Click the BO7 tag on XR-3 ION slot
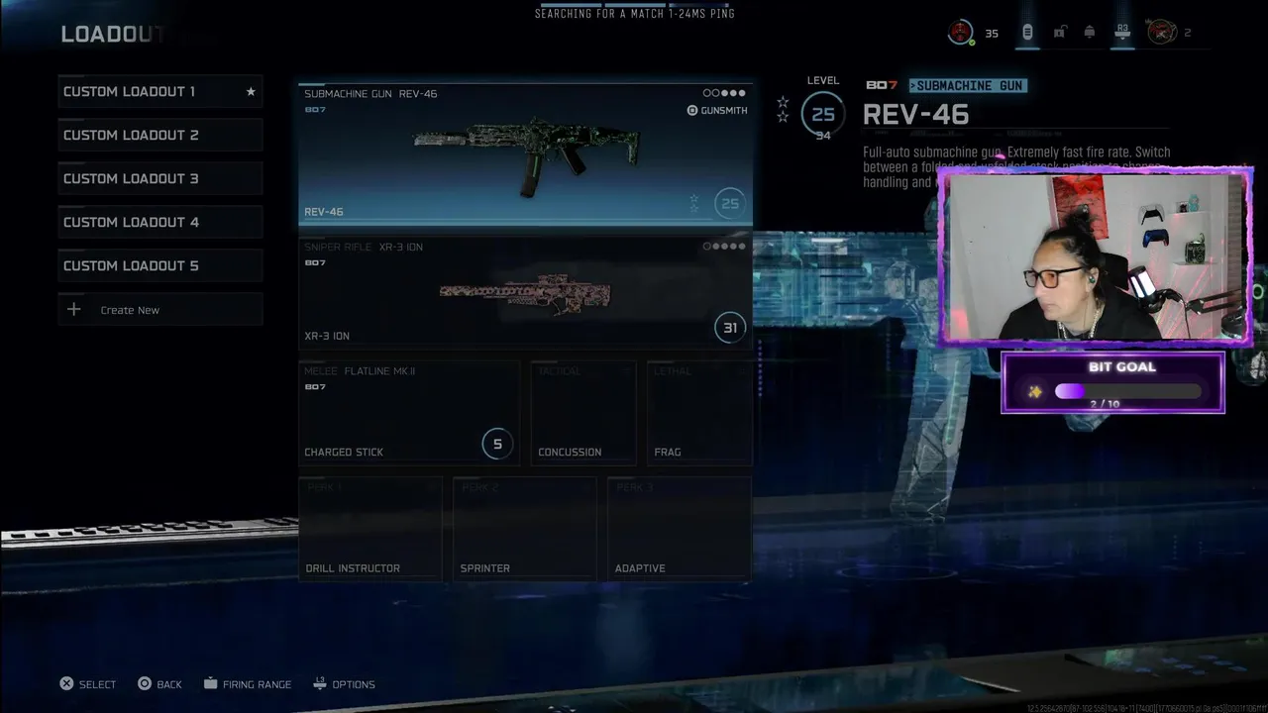The width and height of the screenshot is (1268, 713). point(315,262)
